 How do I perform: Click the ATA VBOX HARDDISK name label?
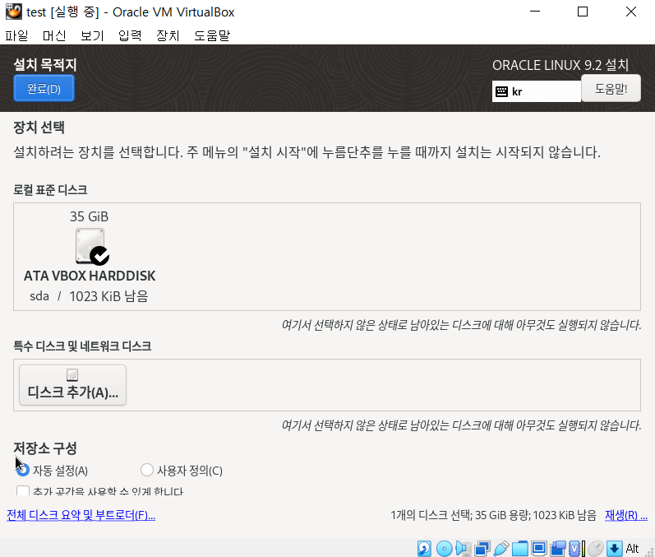[90, 276]
